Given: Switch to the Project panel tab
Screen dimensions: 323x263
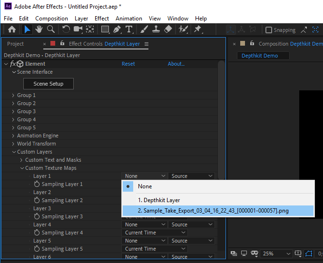Looking at the screenshot, I should click(x=15, y=44).
